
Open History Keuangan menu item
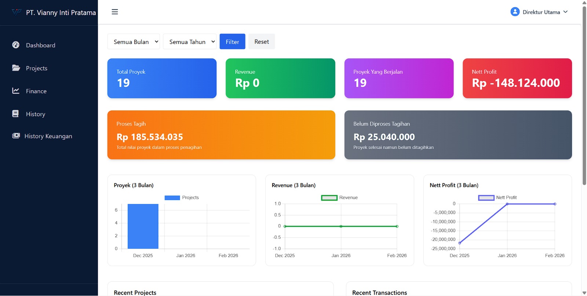(x=48, y=136)
